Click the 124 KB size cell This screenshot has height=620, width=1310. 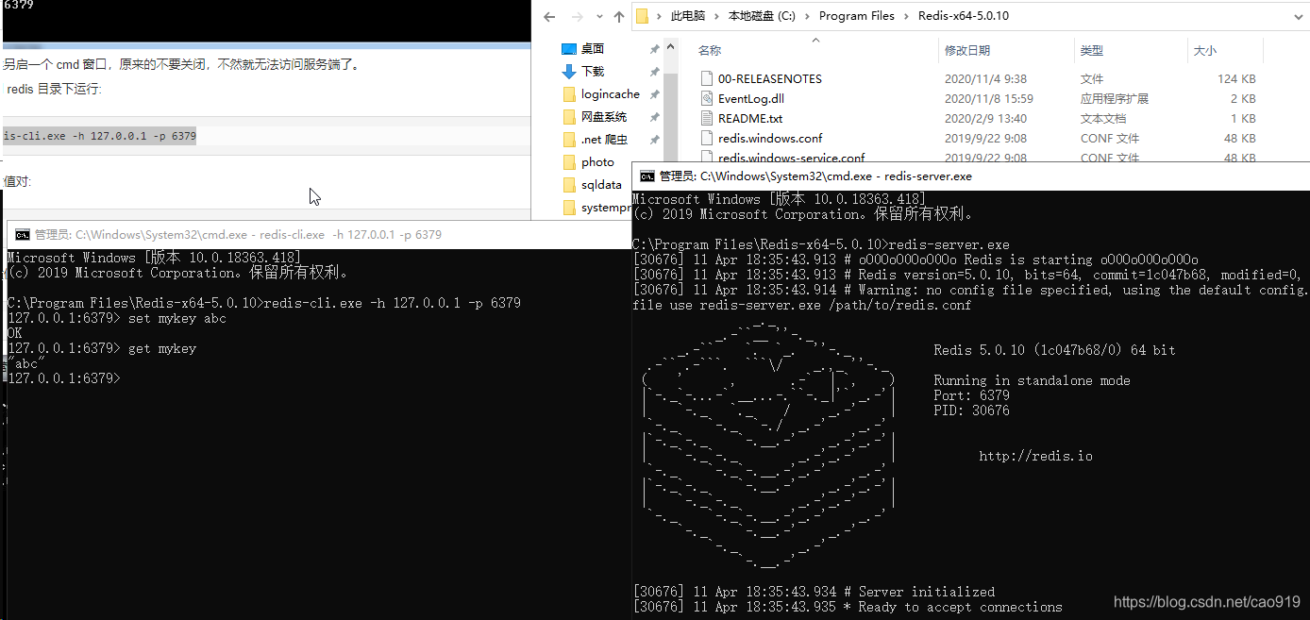tap(1236, 79)
